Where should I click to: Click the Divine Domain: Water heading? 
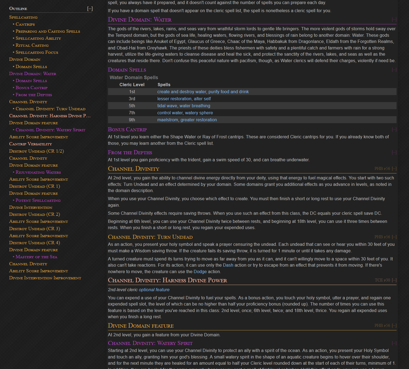coord(140,19)
